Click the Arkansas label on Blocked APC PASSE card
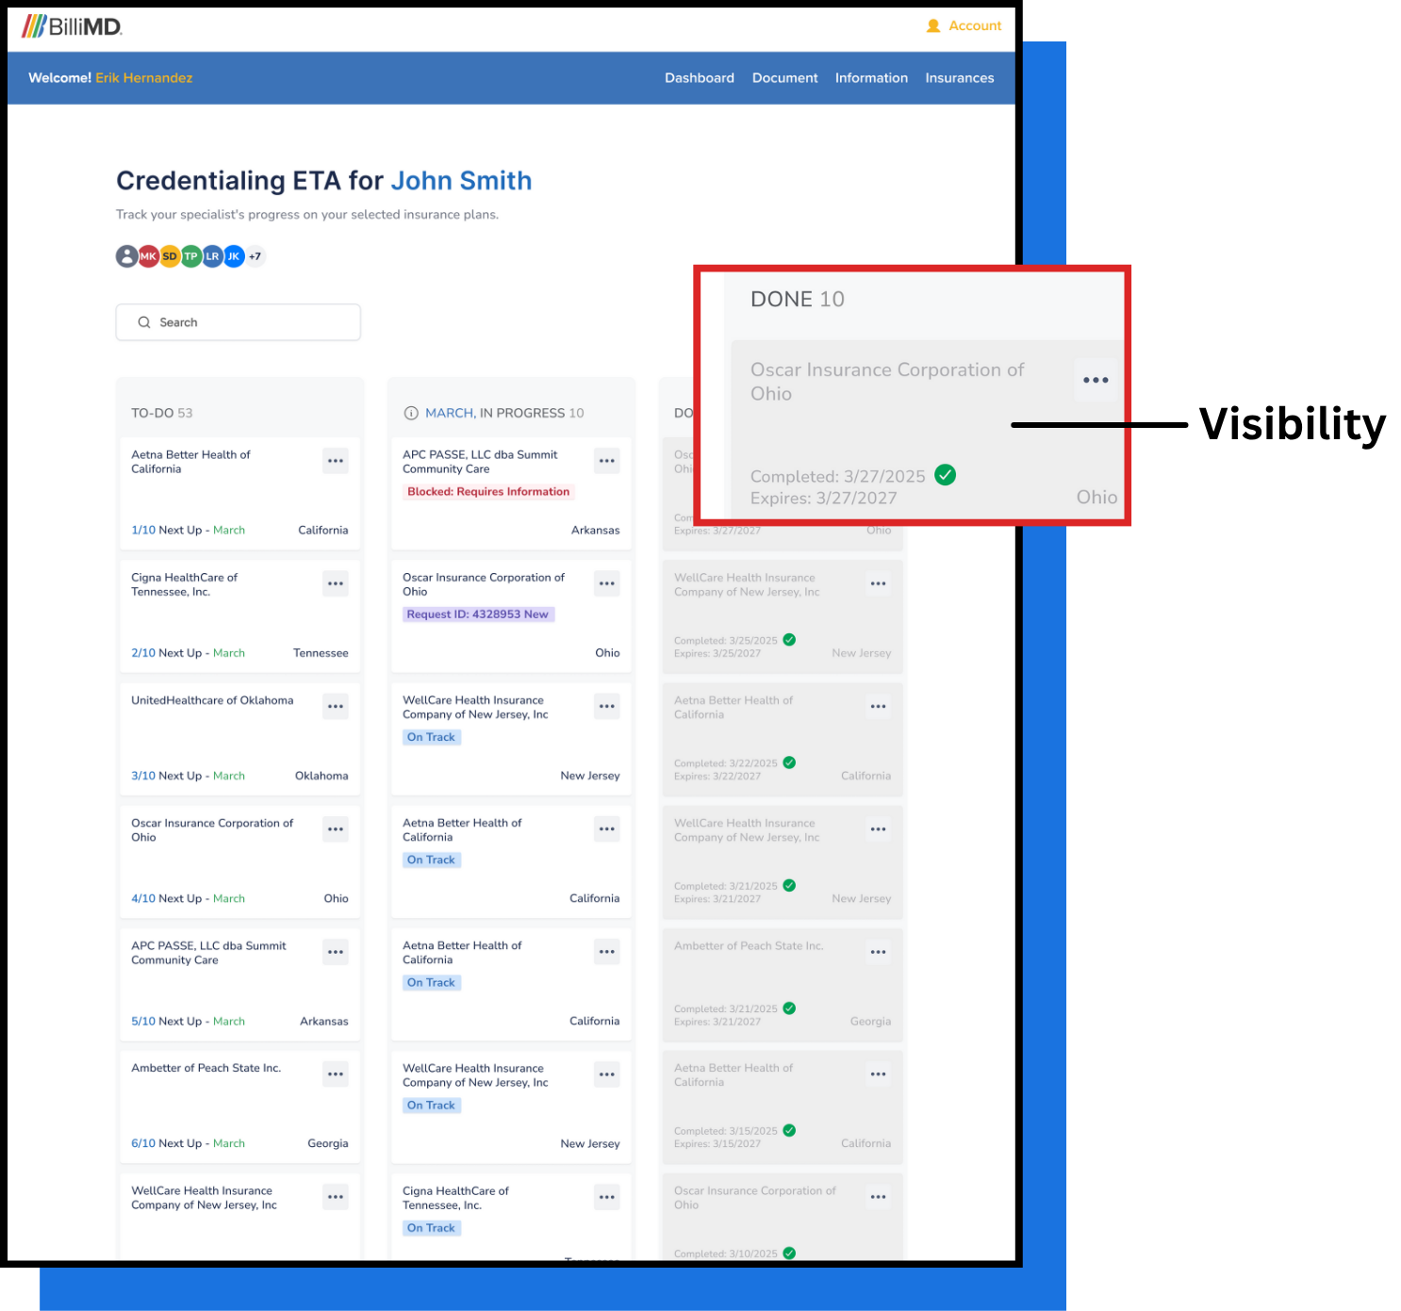This screenshot has height=1311, width=1401. pos(596,531)
